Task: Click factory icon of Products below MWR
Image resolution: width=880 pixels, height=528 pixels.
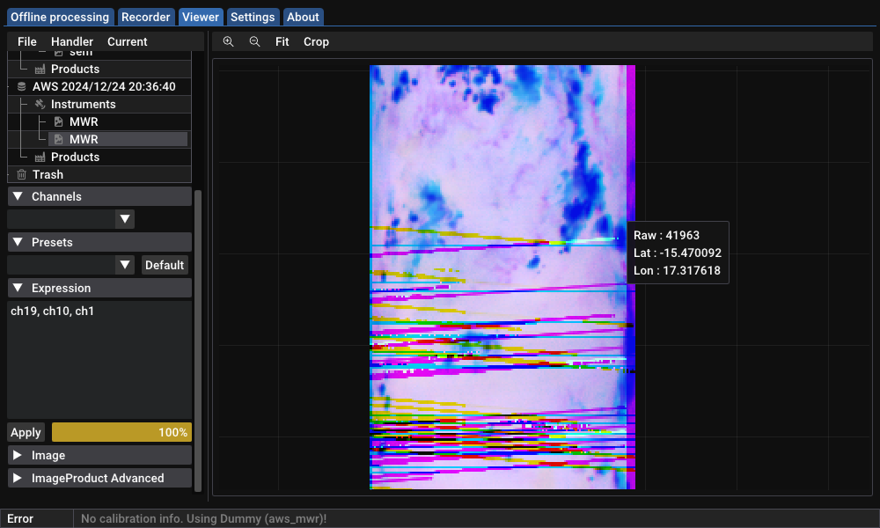Action: (x=40, y=158)
